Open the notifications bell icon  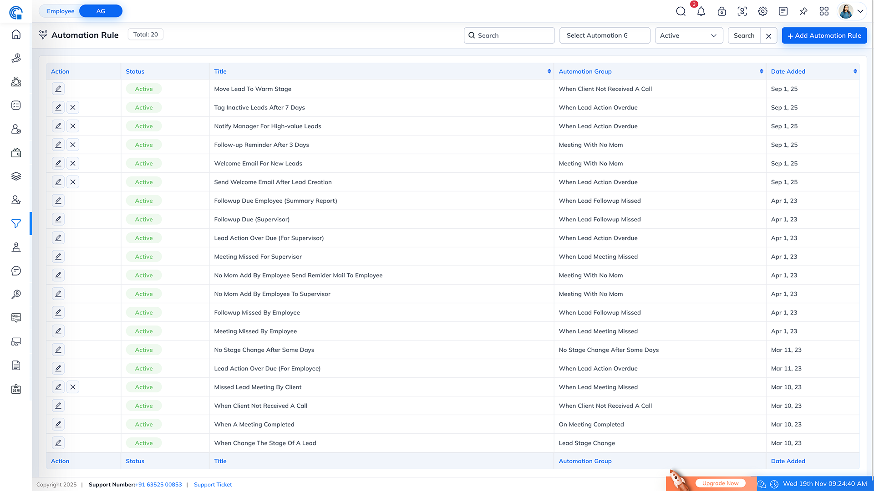[x=701, y=11]
